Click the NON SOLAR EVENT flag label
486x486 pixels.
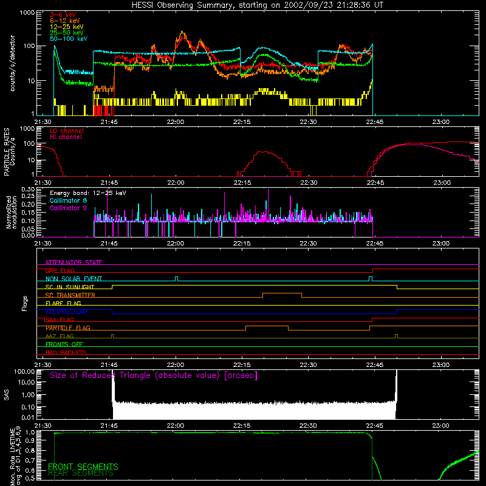pos(74,279)
